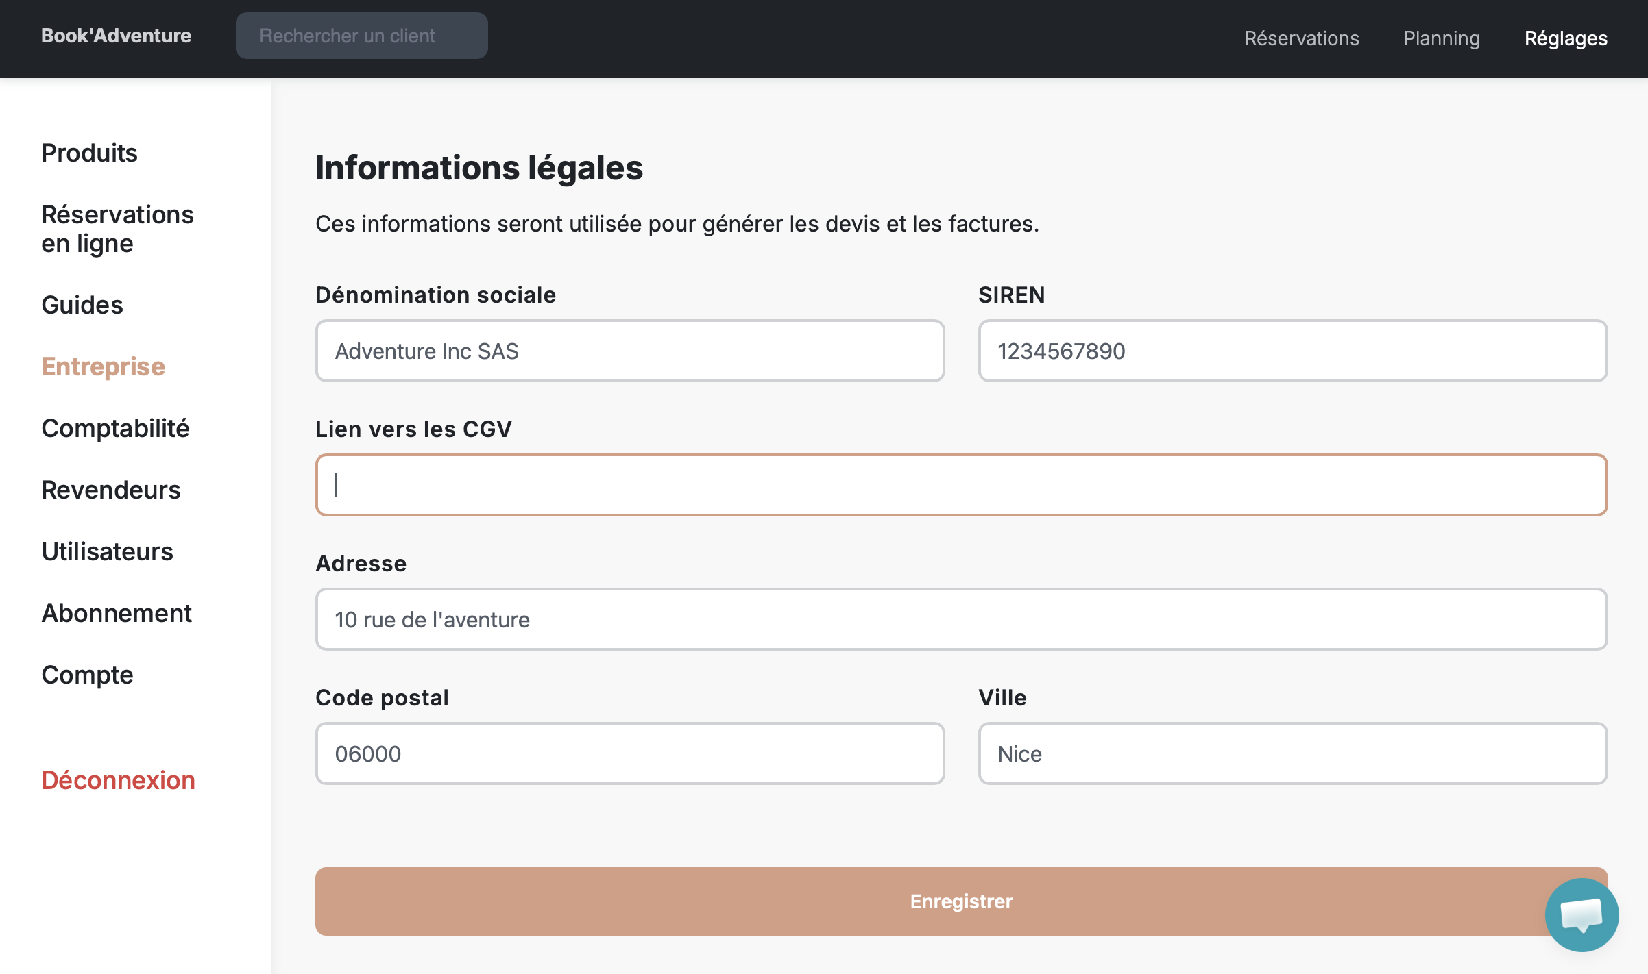Open the chat support widget

[1584, 915]
